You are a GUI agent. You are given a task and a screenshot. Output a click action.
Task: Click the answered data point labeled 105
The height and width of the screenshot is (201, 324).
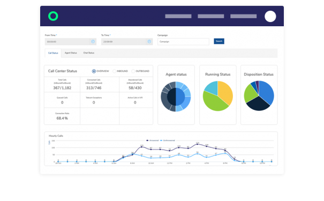tap(141, 147)
